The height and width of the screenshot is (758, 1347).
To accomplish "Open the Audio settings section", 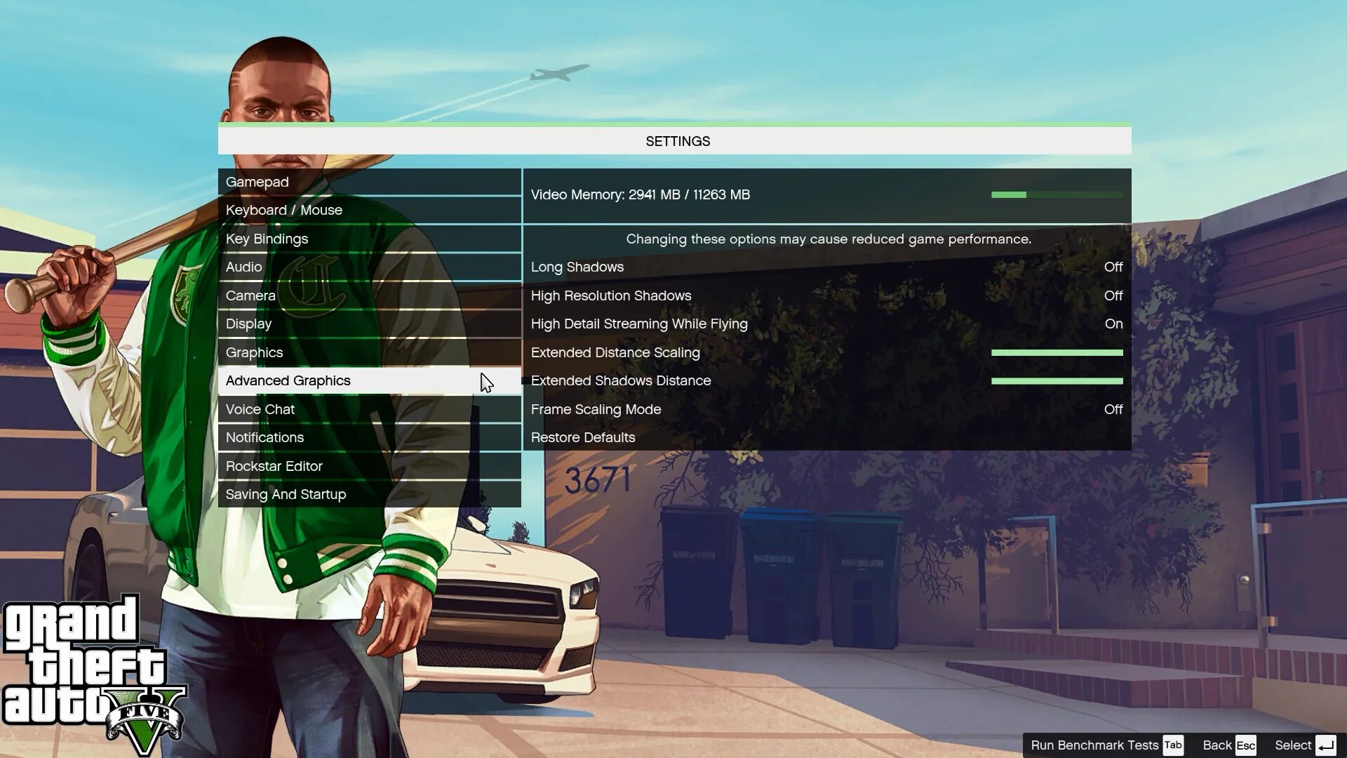I will pos(243,267).
